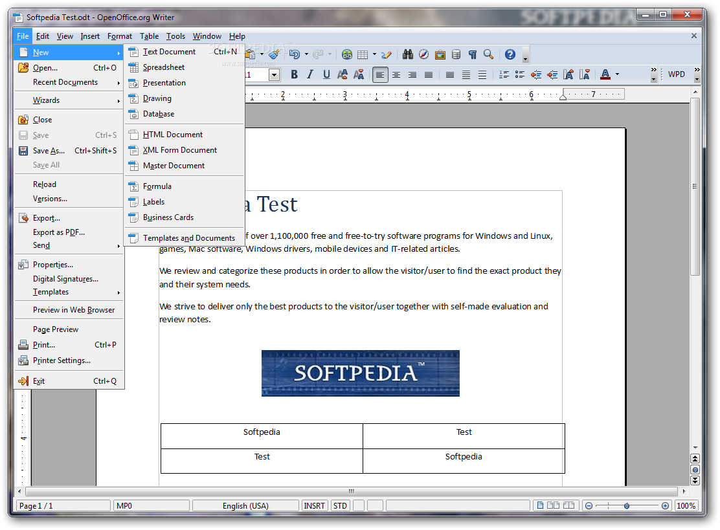The width and height of the screenshot is (720, 530).
Task: Click the Navigation circle button
Action: click(695, 469)
